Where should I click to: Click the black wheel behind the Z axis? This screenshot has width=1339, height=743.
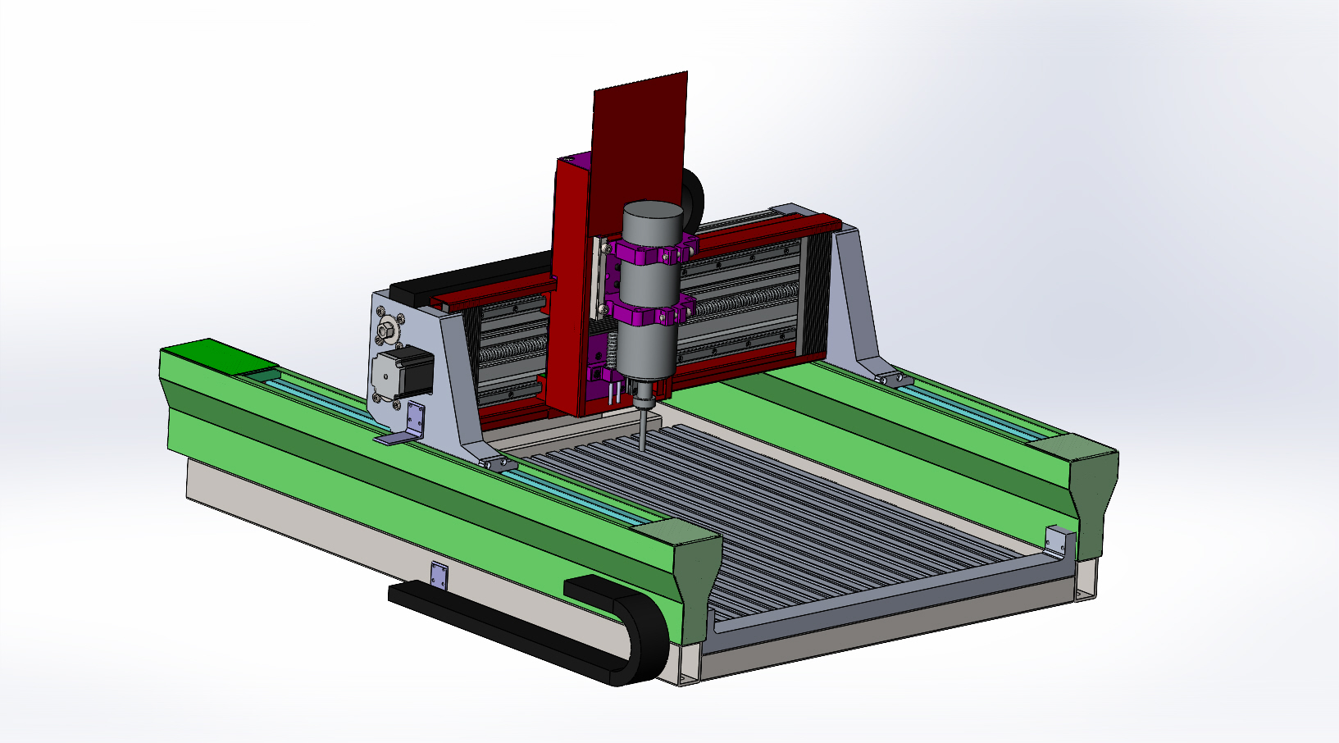(x=693, y=199)
